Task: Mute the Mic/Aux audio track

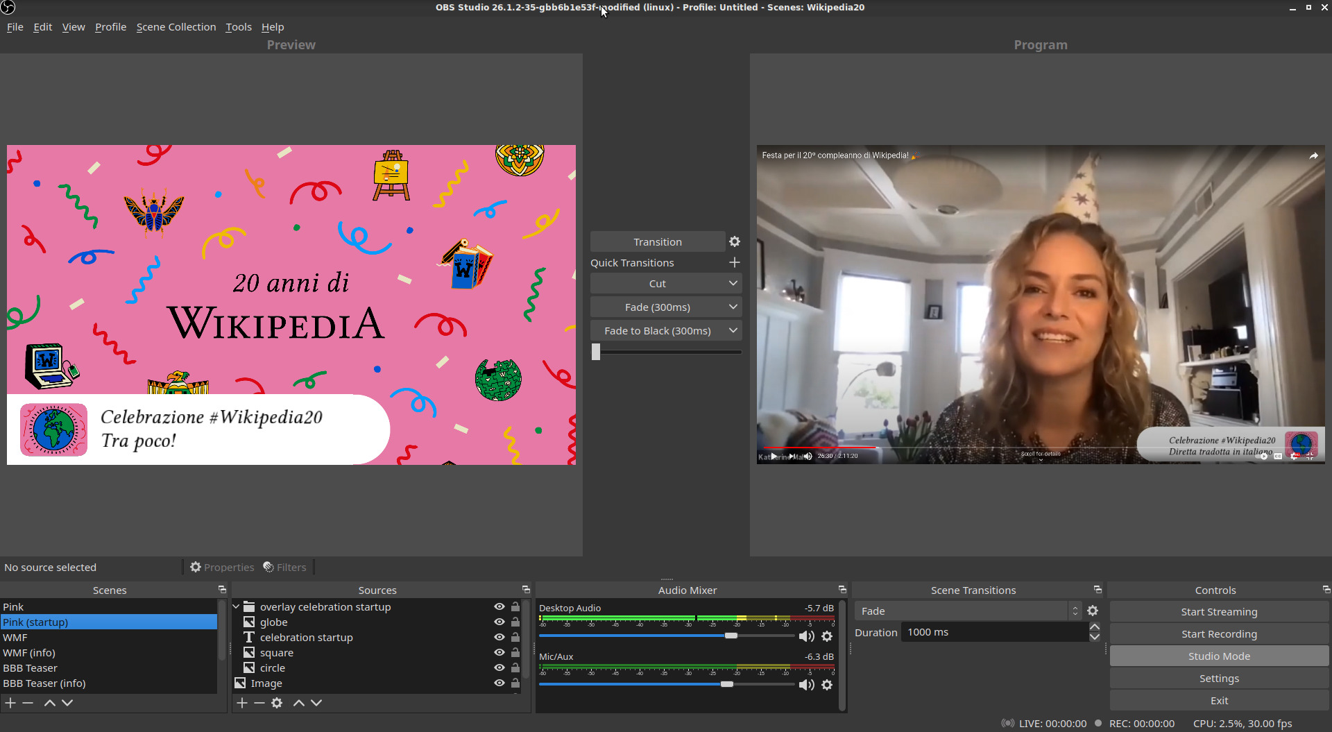Action: [x=806, y=684]
